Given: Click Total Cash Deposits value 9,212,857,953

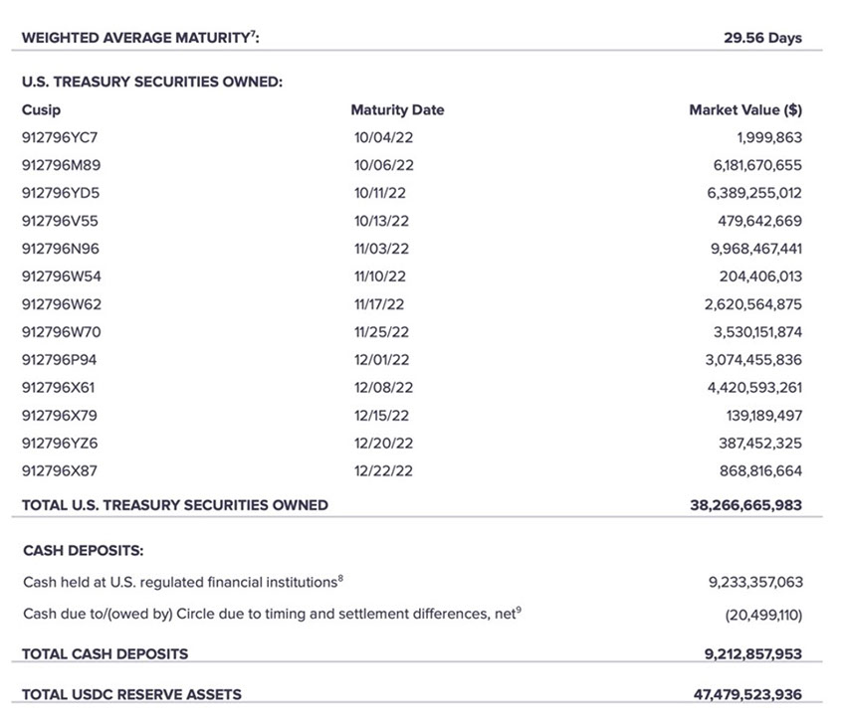Looking at the screenshot, I should click(x=753, y=654).
